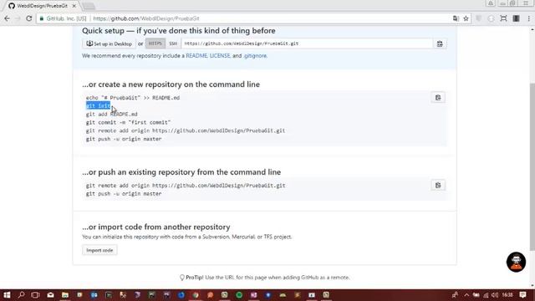
Task: Click the git add README.md line
Action: click(x=111, y=114)
